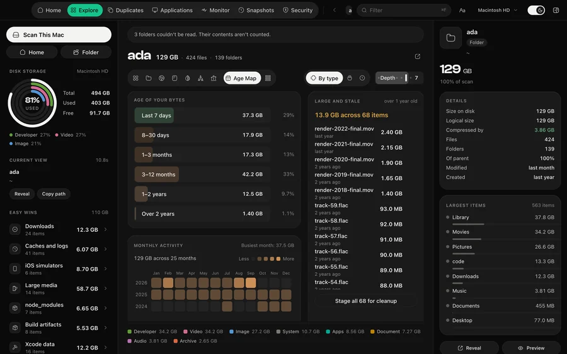This screenshot has height=354, width=567.
Task: Click the Last 7 days age bar
Action: 203,115
